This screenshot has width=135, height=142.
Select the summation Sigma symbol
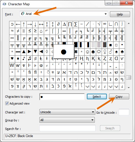click(x=76, y=24)
